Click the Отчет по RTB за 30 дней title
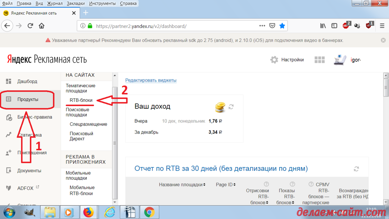Screen dimensions: 389x219 pos(221,169)
